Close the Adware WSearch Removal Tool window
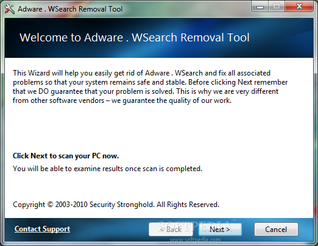This screenshot has width=318, height=246. [299, 7]
